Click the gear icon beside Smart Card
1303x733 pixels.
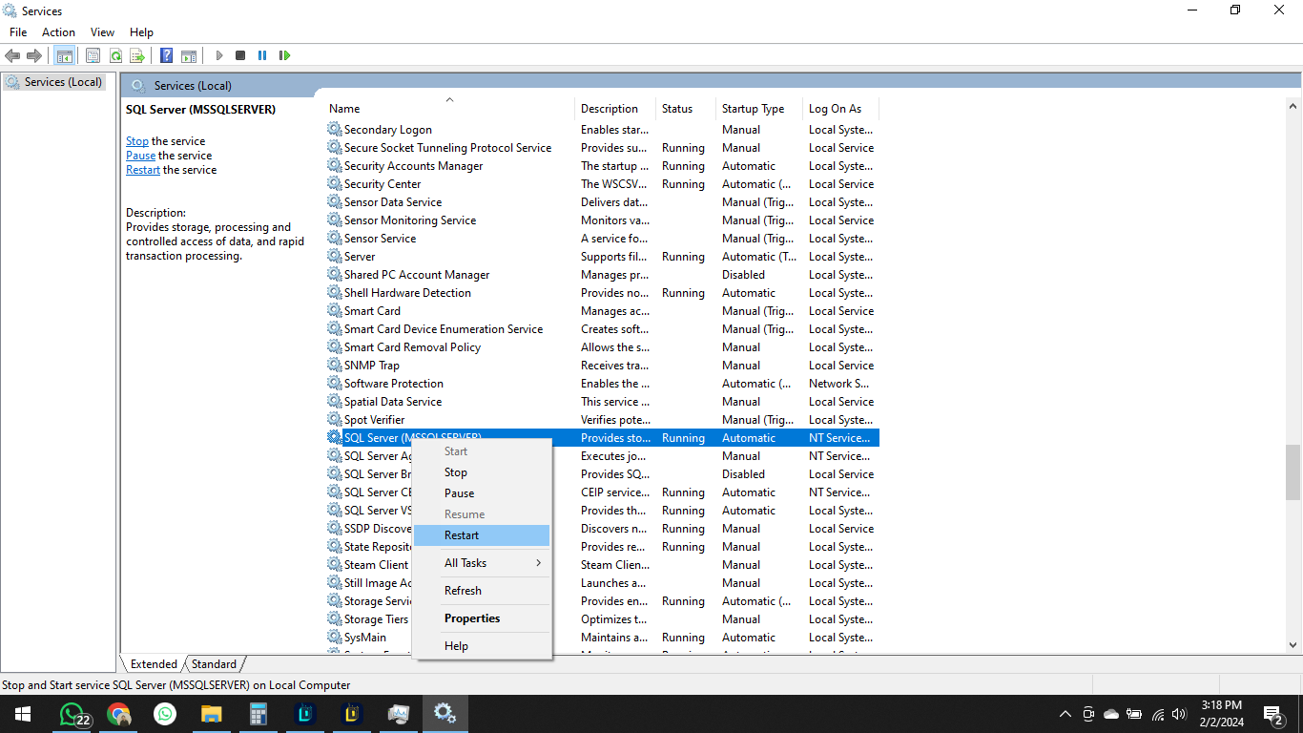click(x=334, y=310)
